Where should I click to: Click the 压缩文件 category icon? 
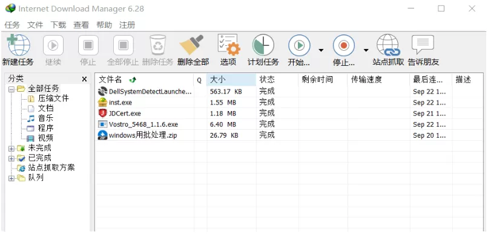[31, 98]
